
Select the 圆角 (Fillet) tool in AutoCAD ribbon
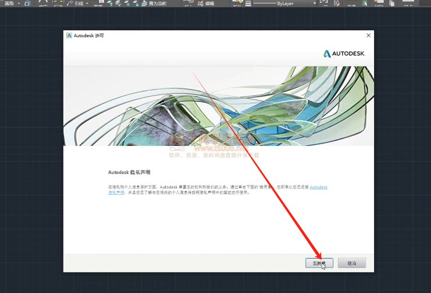pyautogui.click(x=9, y=3)
